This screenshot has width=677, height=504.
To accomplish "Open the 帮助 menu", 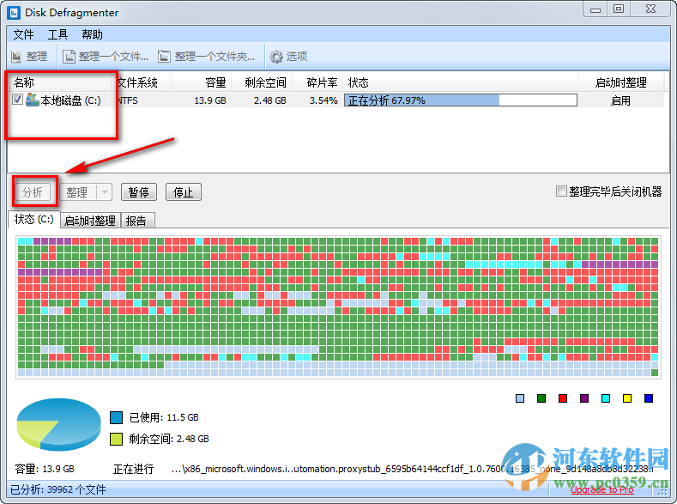I will tap(92, 34).
